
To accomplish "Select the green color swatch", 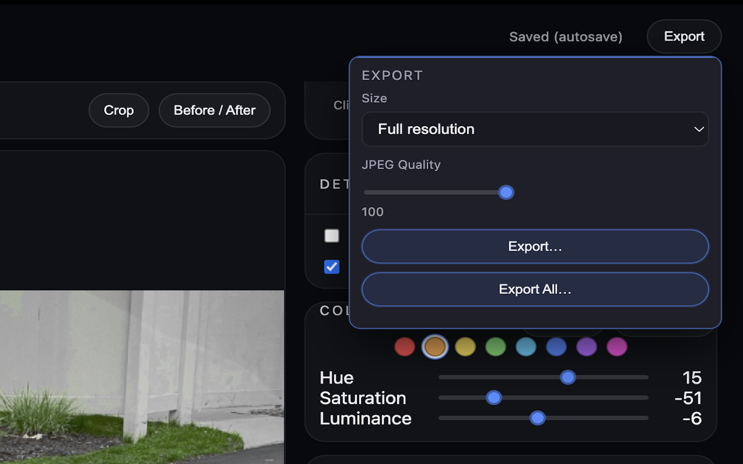I will pyautogui.click(x=496, y=347).
